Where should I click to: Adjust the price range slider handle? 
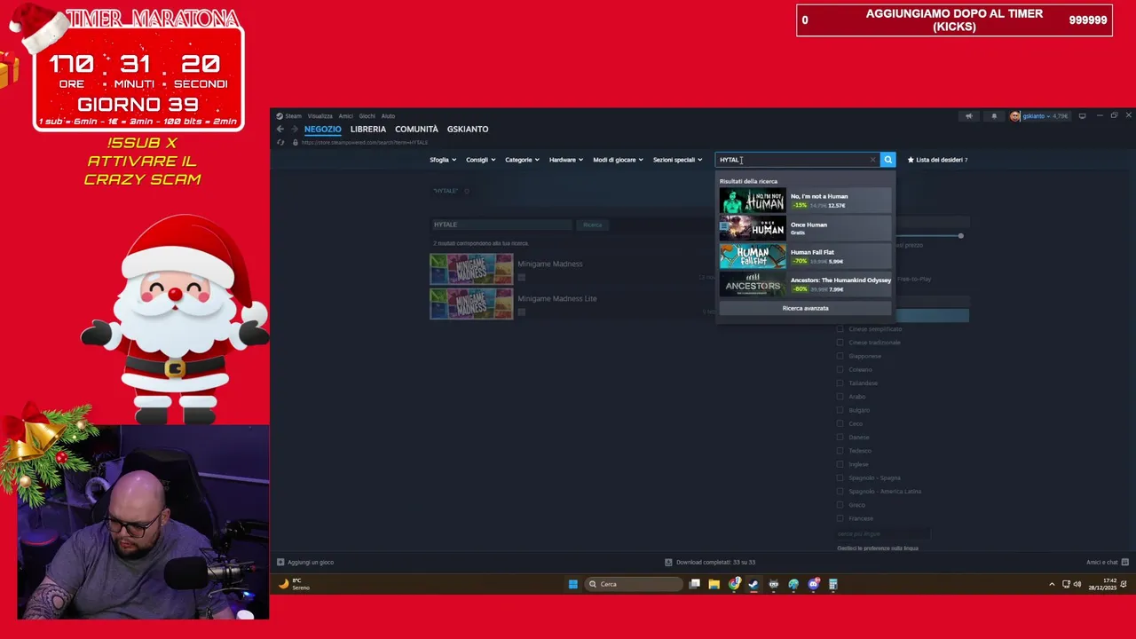pyautogui.click(x=960, y=235)
